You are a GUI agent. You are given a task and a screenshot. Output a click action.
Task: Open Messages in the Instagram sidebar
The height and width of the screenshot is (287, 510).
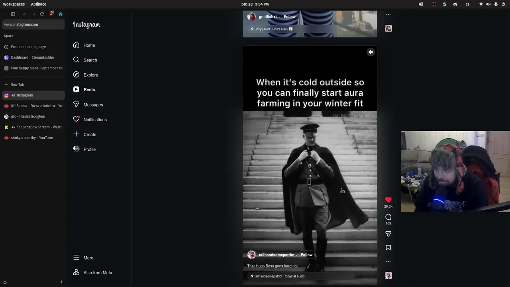coord(93,105)
